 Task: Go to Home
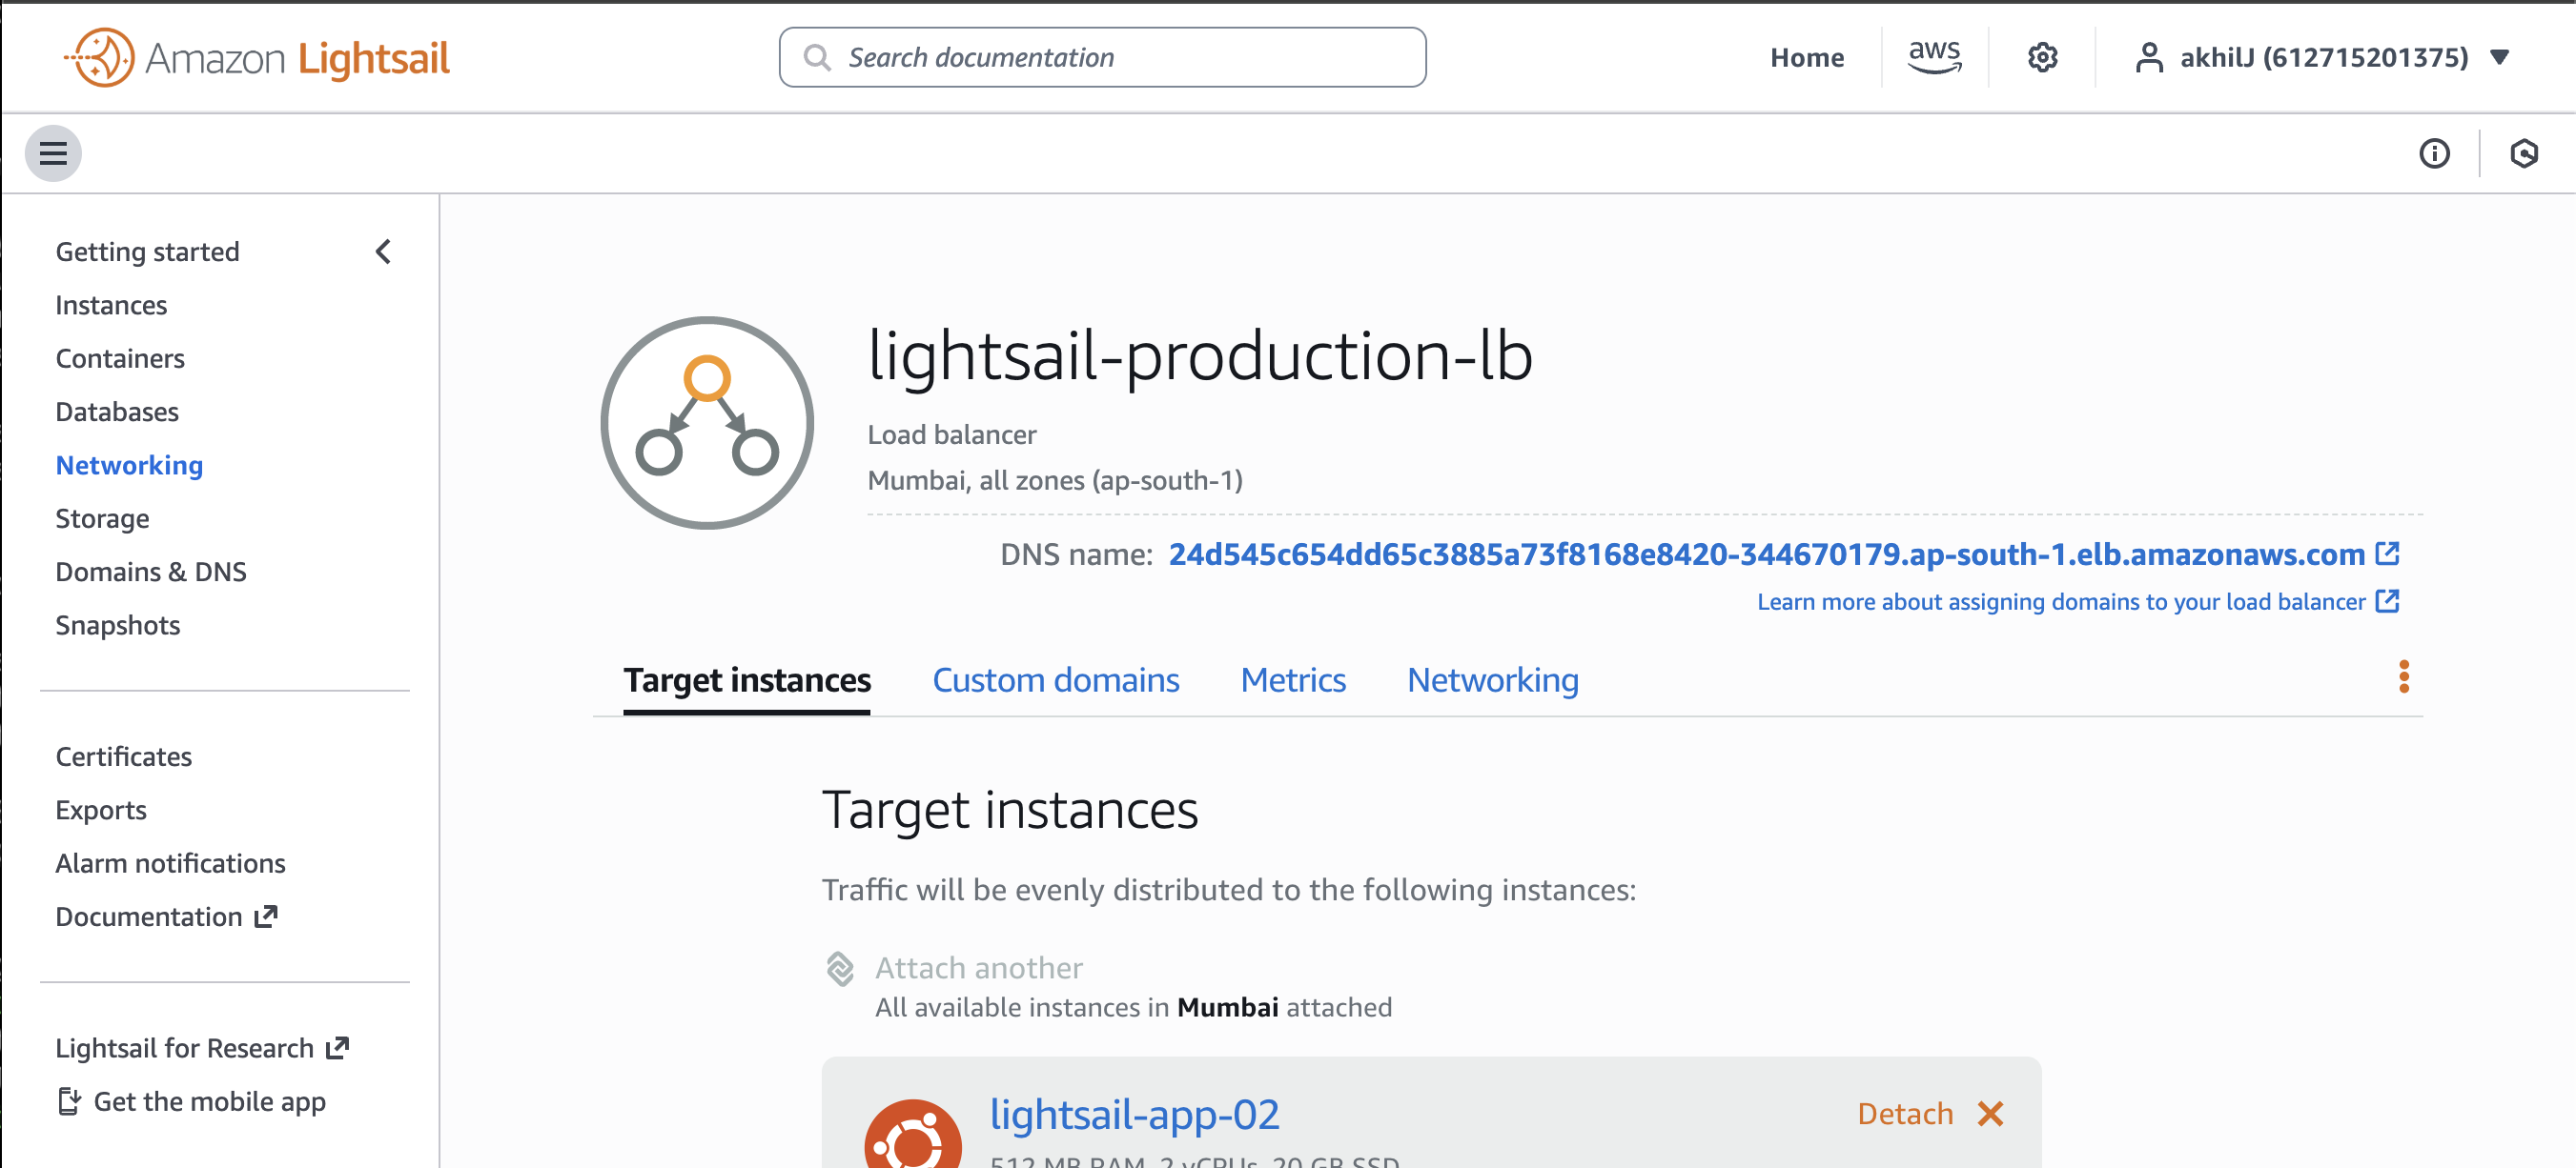pos(1806,58)
